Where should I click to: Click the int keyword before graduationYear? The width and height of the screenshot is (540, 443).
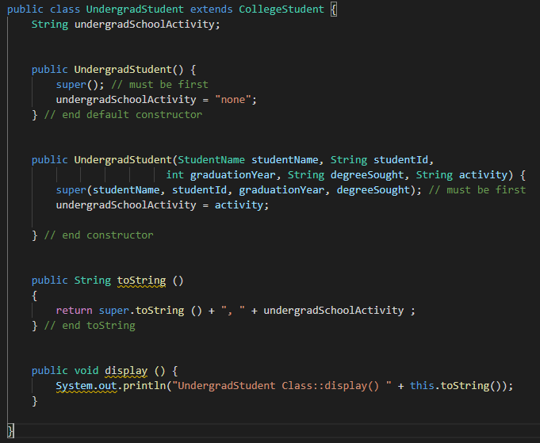[174, 175]
